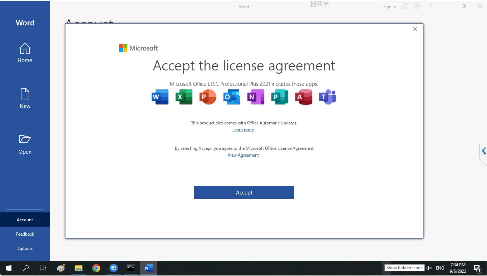Screen dimensions: 487x276
Task: Click the Outlook app icon in dialog
Action: point(232,97)
